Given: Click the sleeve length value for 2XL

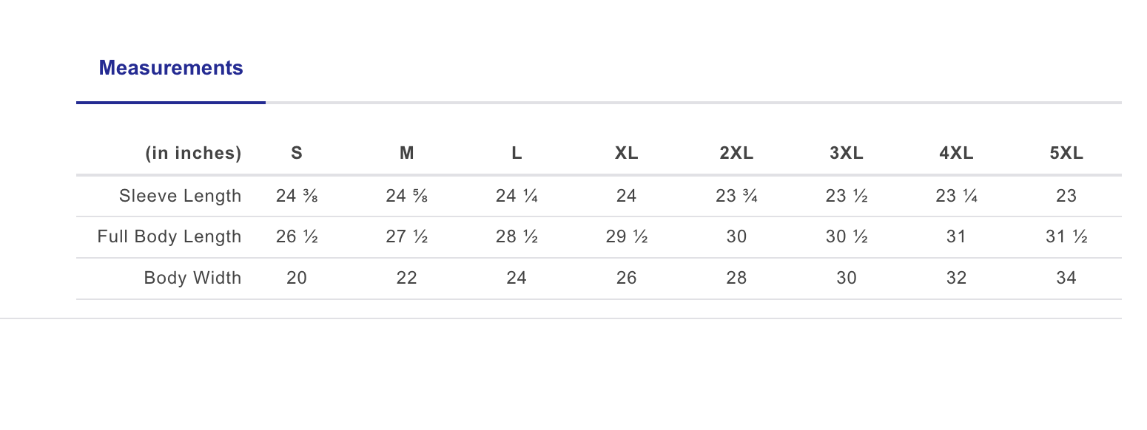Looking at the screenshot, I should 736,196.
